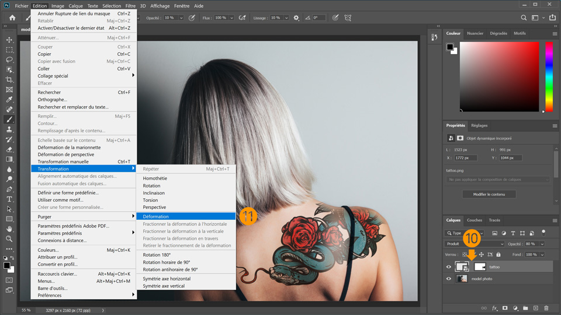Screen dimensions: 561x315
Task: Switch to the Couches tab
Action: 475,220
